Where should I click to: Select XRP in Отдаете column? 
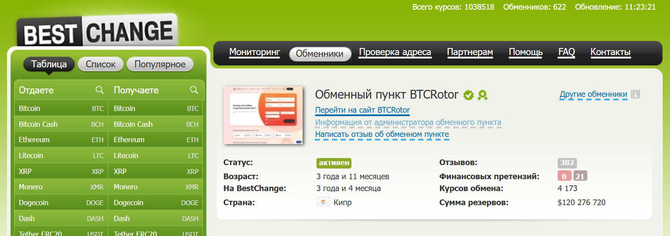[x=61, y=171]
